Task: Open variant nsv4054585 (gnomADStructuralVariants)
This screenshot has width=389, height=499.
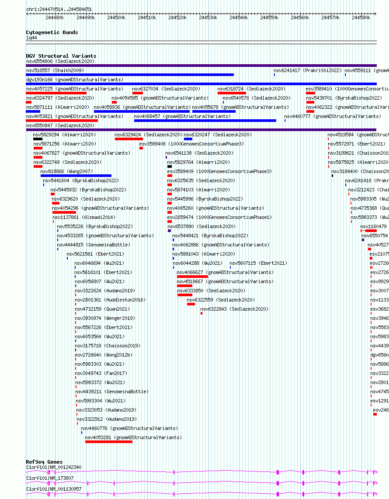Action: click(160, 98)
